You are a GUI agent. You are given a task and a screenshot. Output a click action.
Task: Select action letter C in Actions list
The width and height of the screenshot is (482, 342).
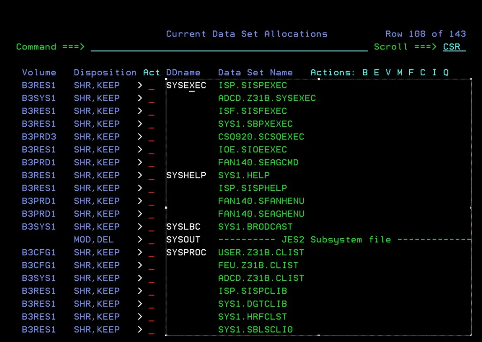[423, 72]
